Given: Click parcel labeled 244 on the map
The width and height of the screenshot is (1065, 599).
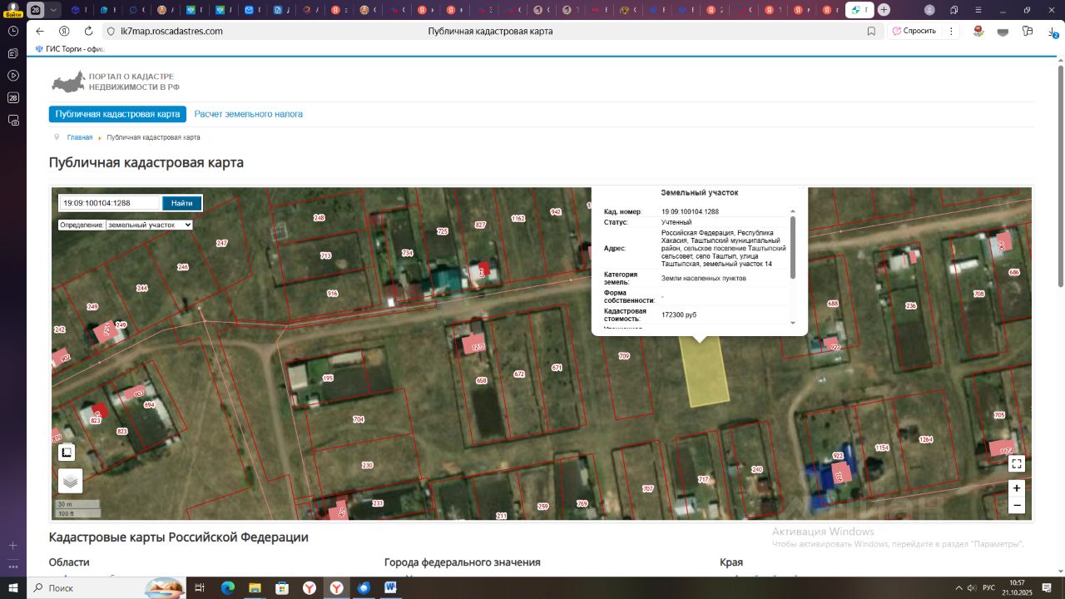Looking at the screenshot, I should point(142,288).
